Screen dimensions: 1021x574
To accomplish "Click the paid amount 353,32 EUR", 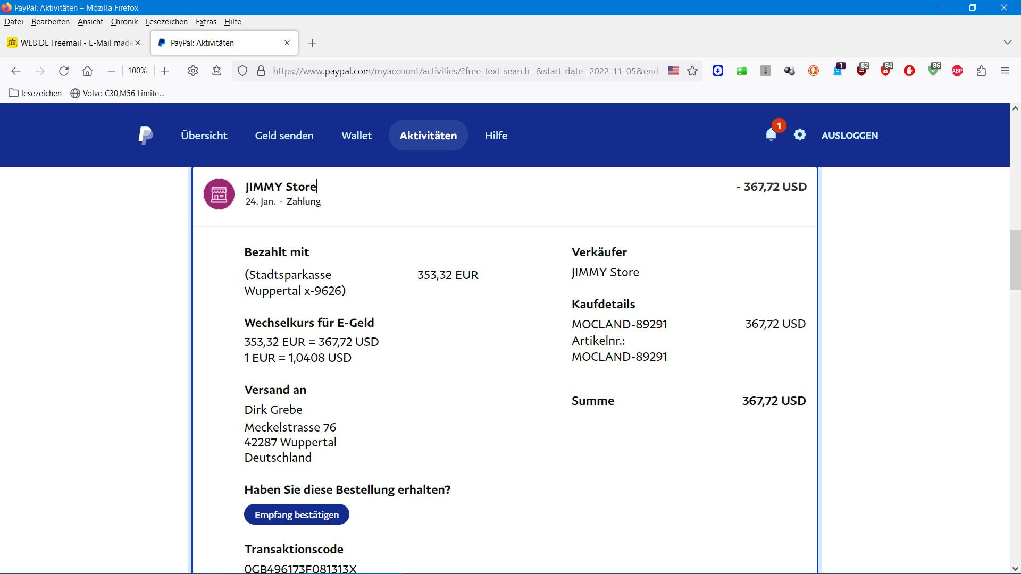I will pos(448,275).
